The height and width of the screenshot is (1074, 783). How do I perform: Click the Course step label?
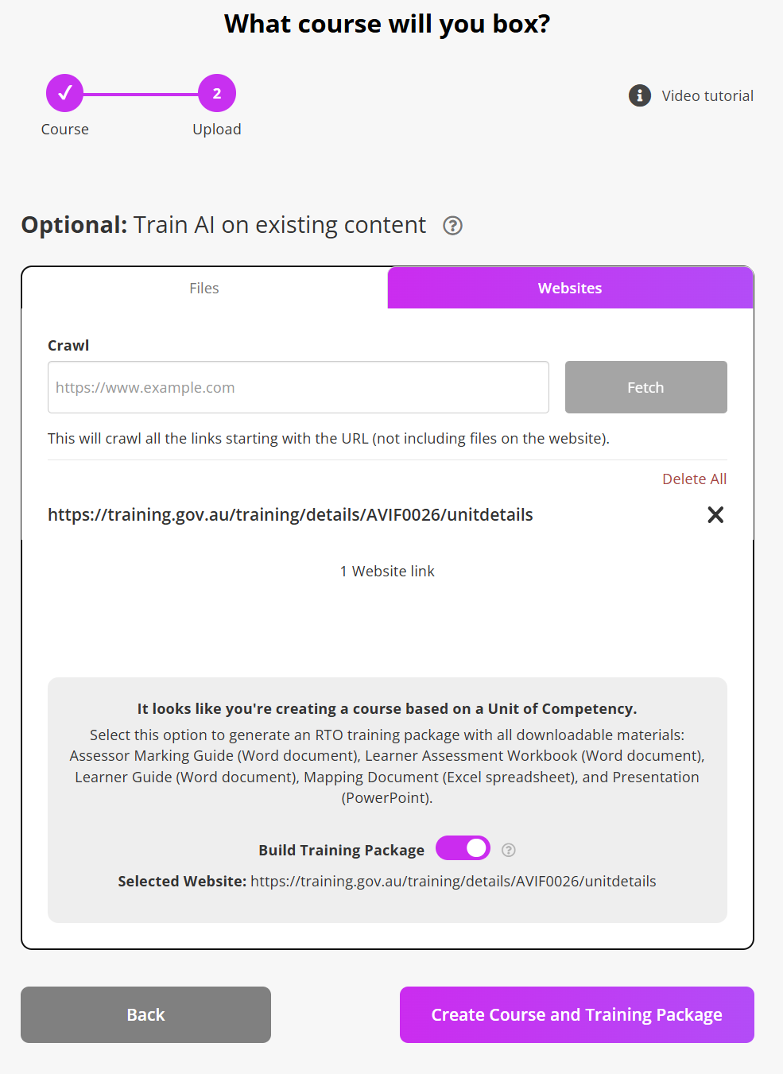click(x=65, y=129)
